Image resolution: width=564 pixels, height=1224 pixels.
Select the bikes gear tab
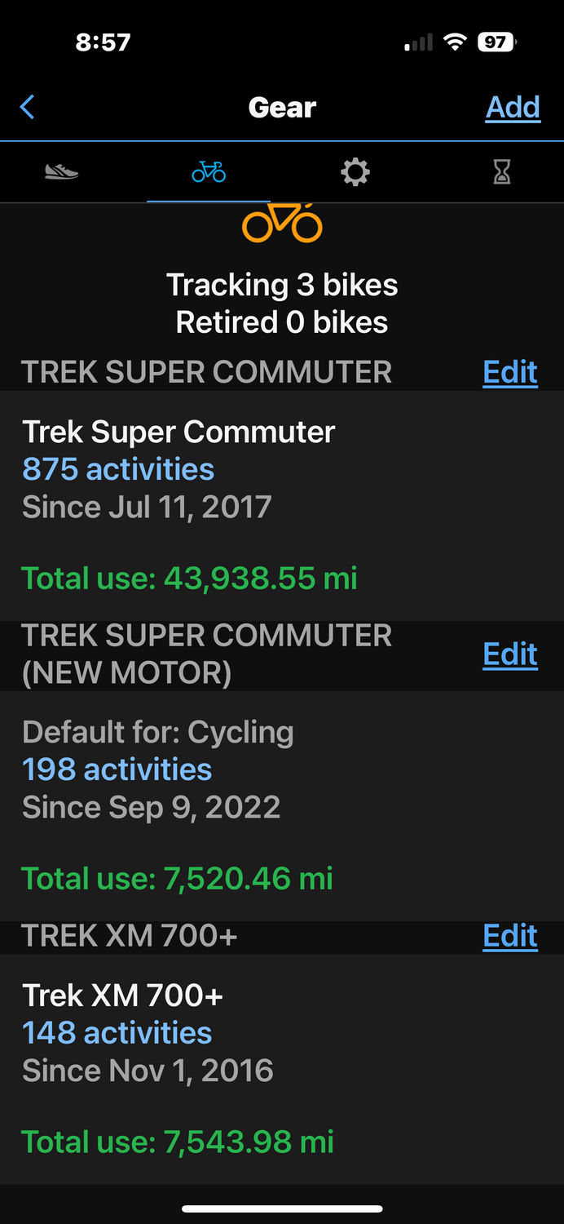point(209,171)
